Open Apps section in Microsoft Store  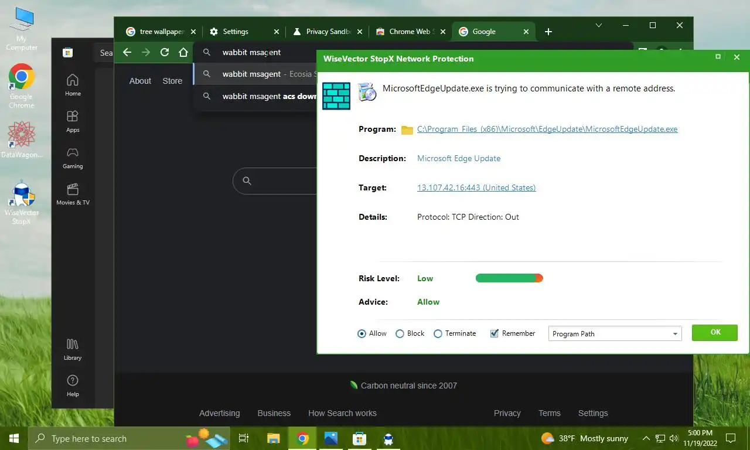click(73, 121)
